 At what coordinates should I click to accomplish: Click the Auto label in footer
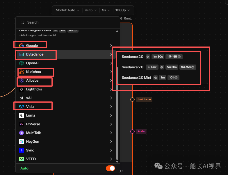click(24, 168)
